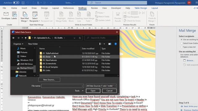Toggle the AutoSave switch
This screenshot has height=111, width=198.
[x=16, y=3]
